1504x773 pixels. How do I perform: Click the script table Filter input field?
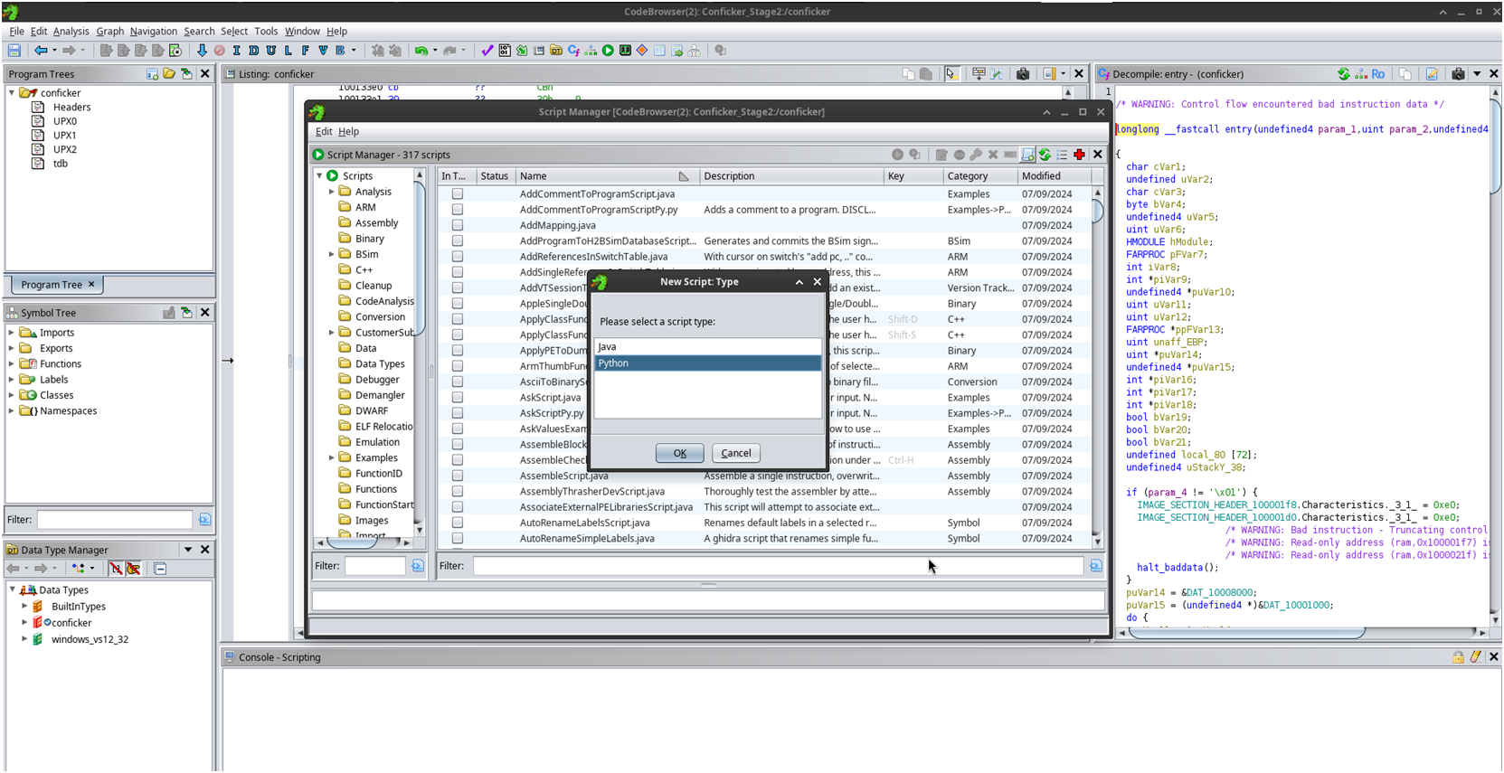tap(778, 566)
